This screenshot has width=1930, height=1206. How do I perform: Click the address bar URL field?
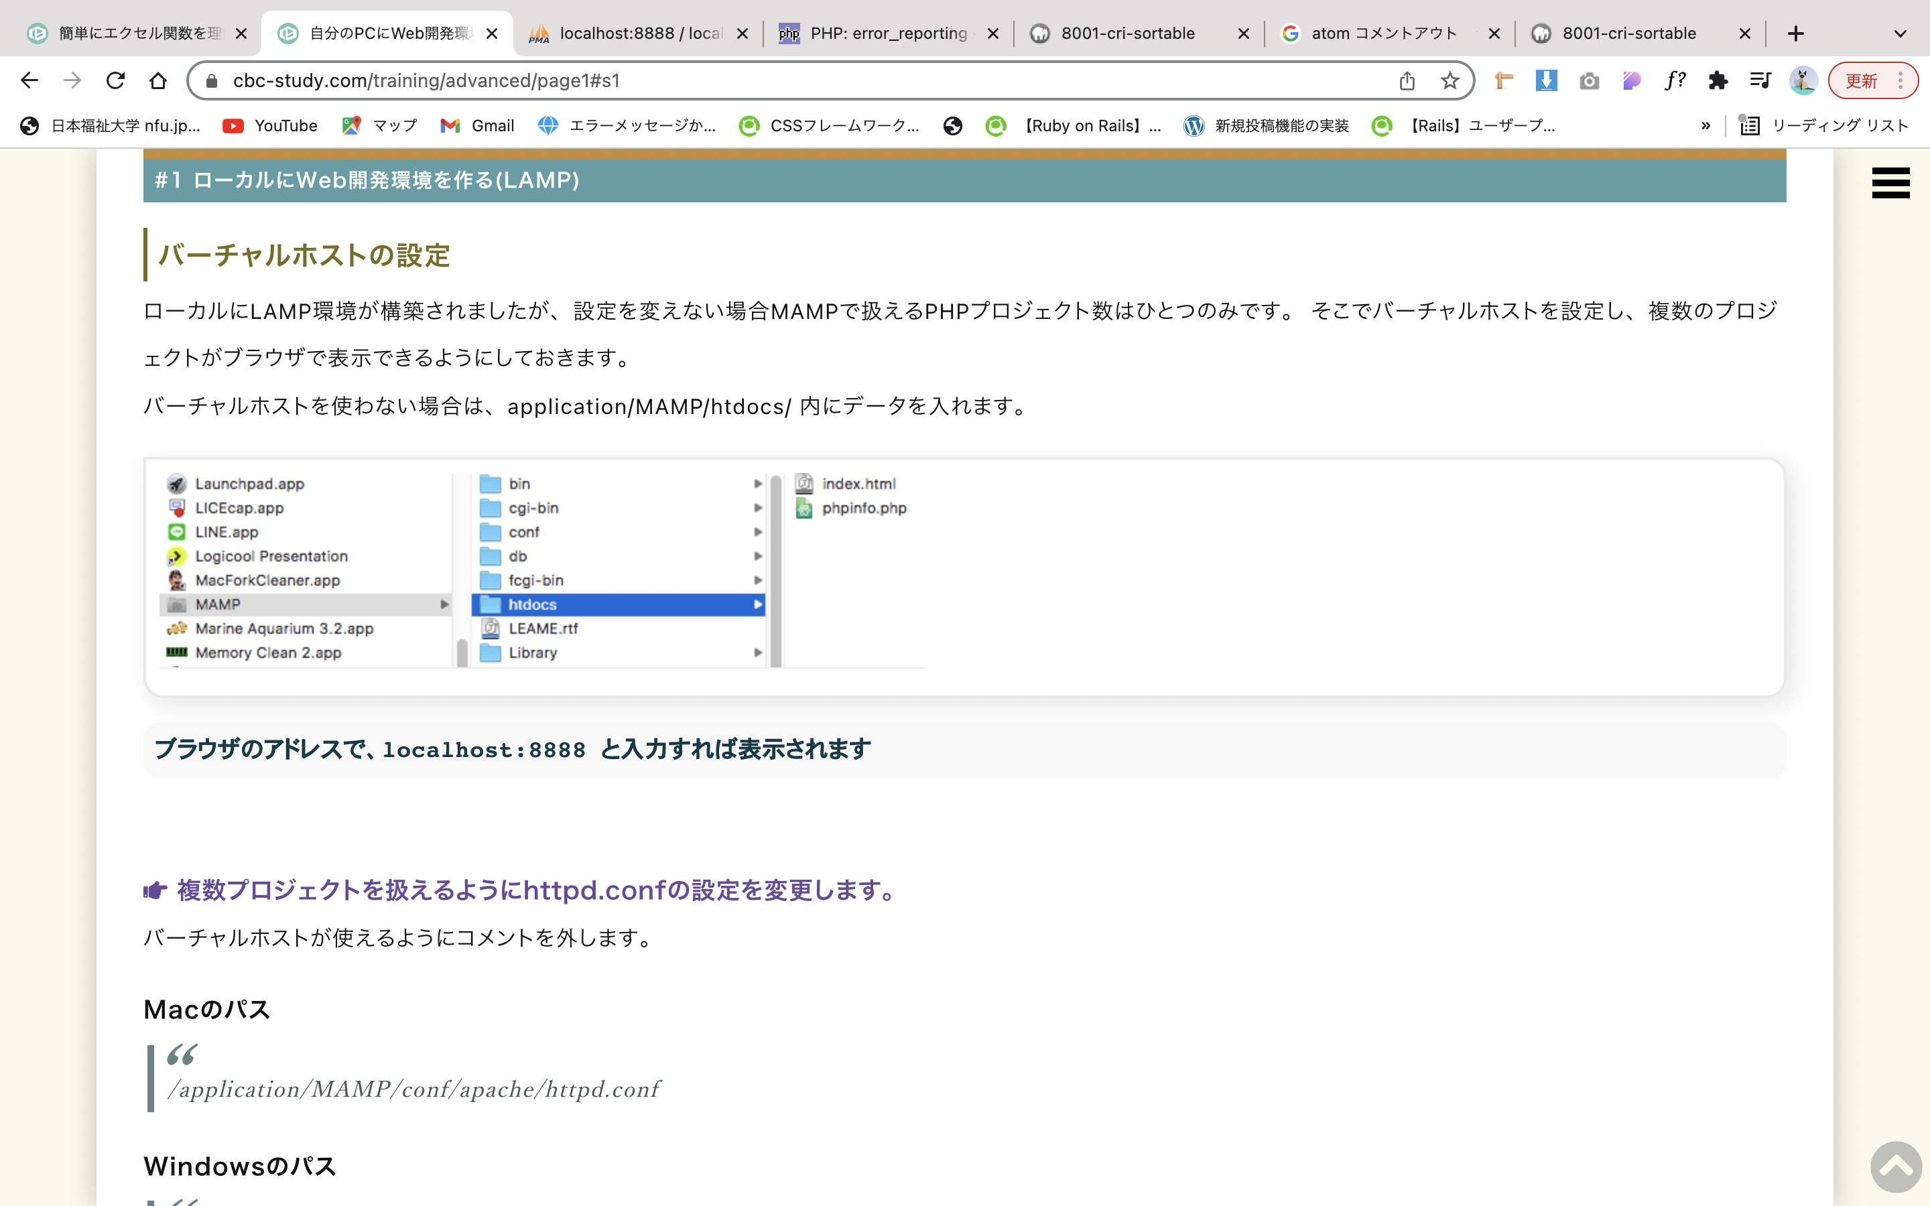(797, 80)
